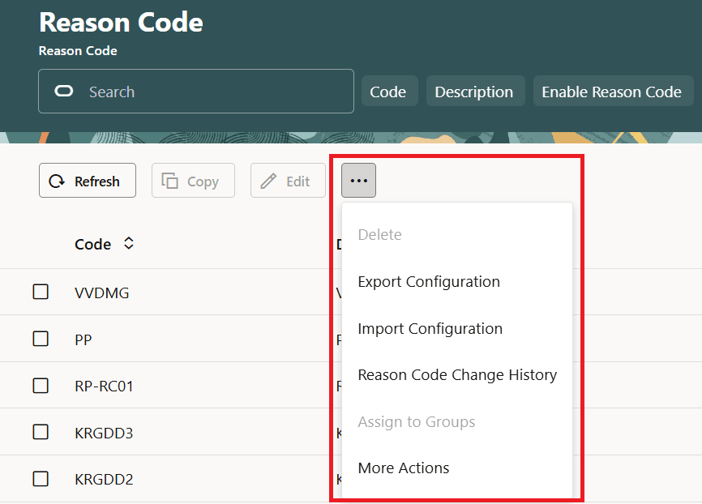
Task: Select the Copy icon to duplicate a reason code
Action: pyautogui.click(x=170, y=180)
